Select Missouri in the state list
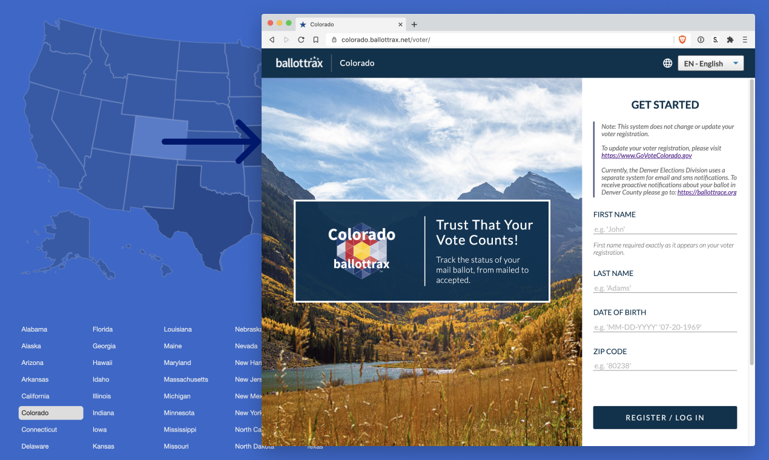769x460 pixels. tap(176, 447)
